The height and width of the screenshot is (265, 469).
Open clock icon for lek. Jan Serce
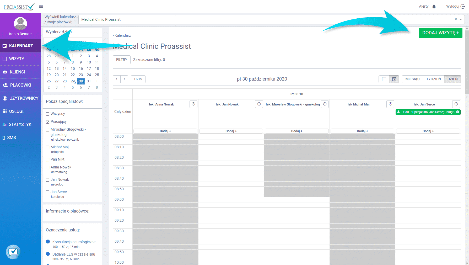coord(456,104)
